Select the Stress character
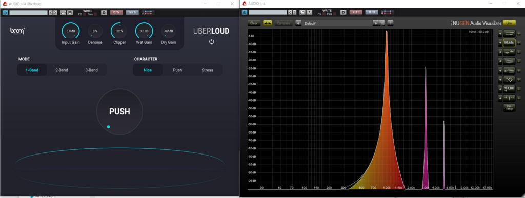The image size is (525, 198). click(x=207, y=70)
